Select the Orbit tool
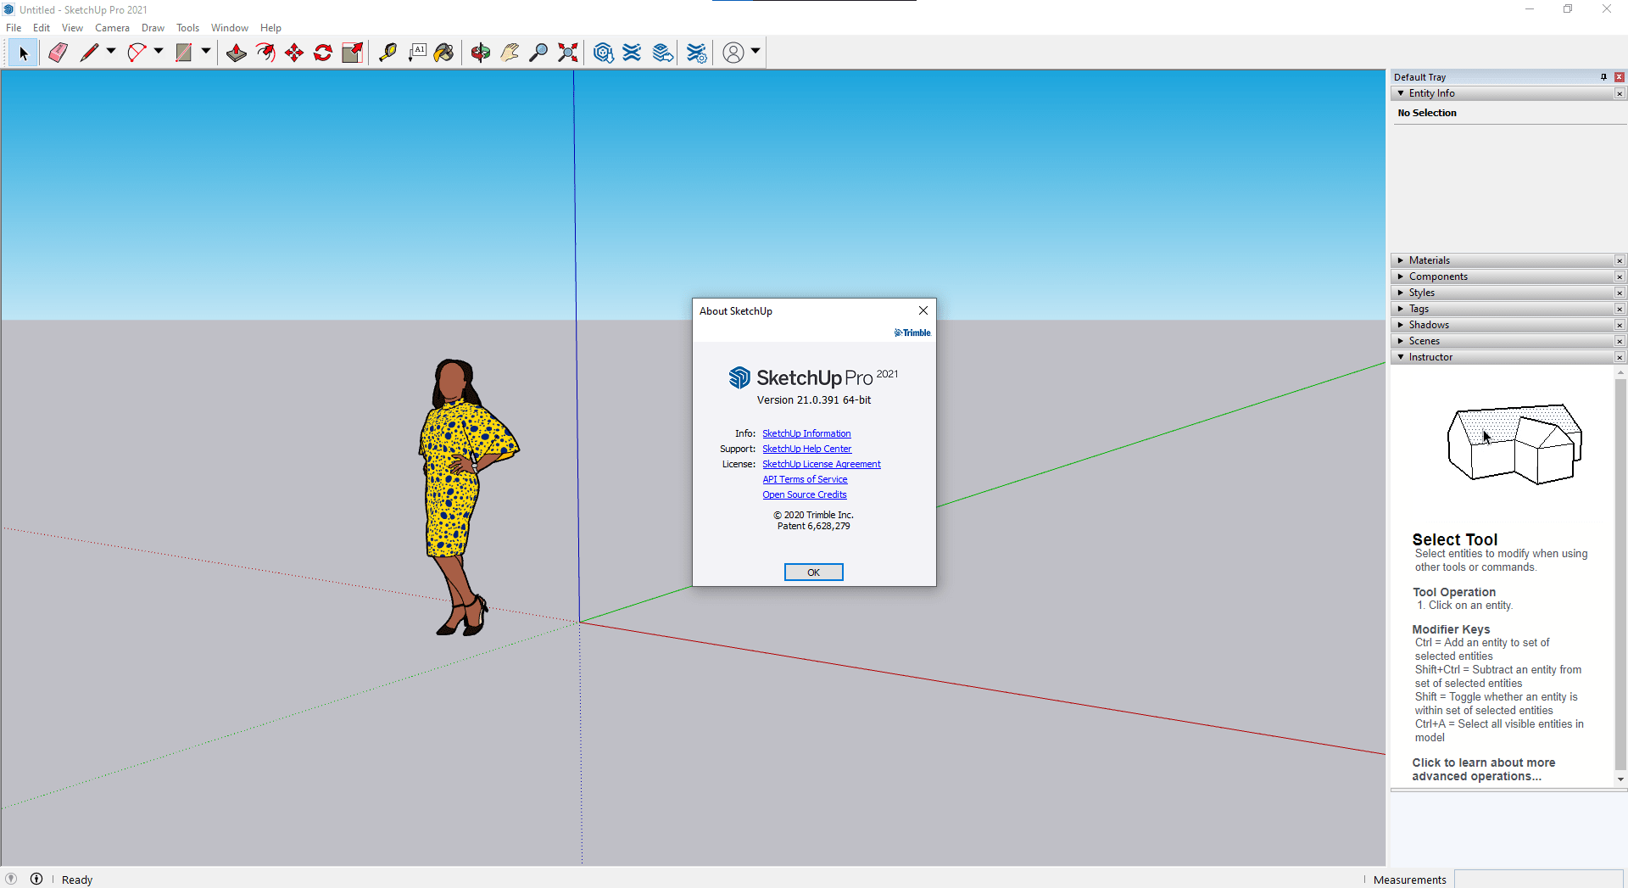Screen dimensions: 1628x888 [481, 53]
